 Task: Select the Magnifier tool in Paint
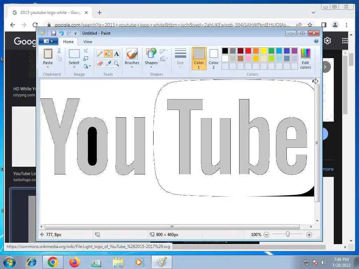point(116,63)
